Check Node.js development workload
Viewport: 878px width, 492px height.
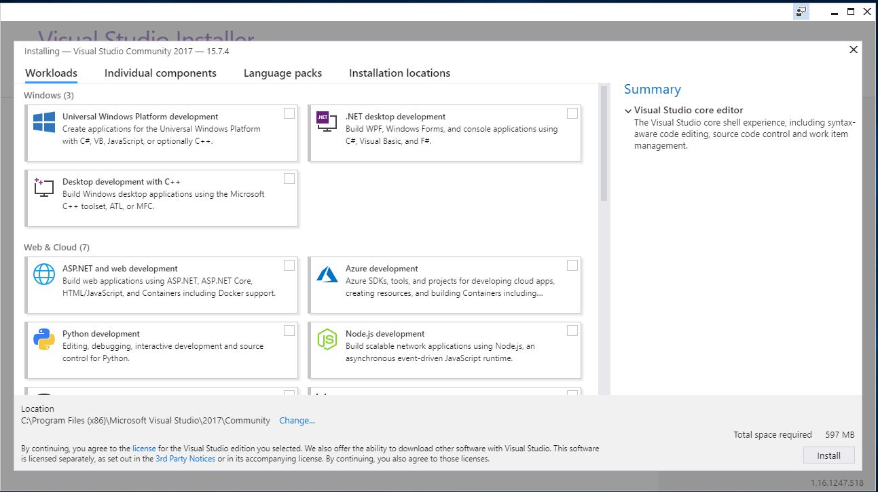[x=572, y=330]
